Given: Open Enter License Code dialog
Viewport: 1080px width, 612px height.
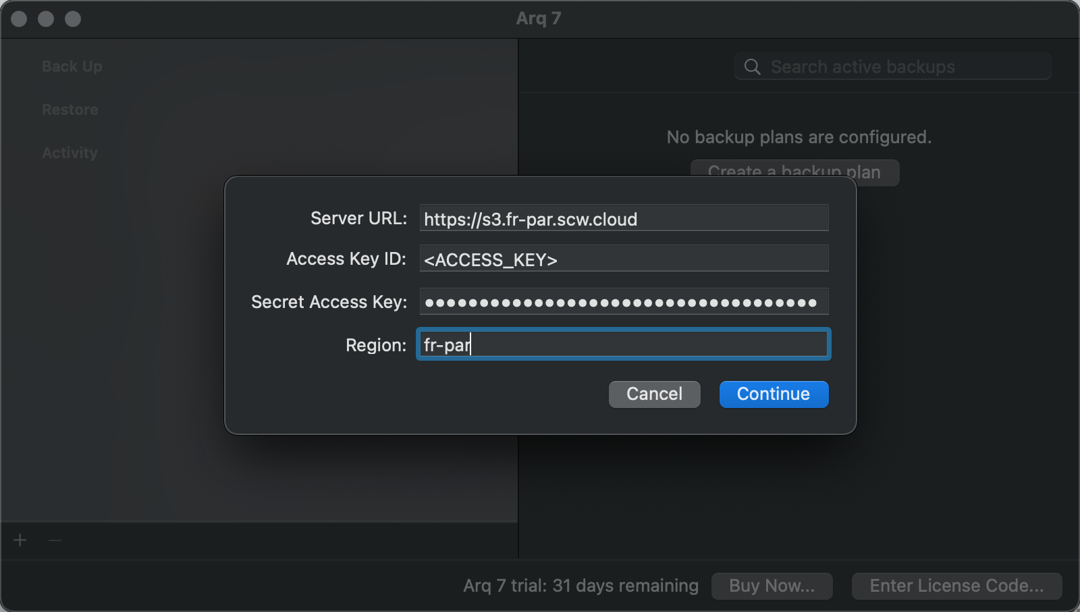Looking at the screenshot, I should [956, 586].
